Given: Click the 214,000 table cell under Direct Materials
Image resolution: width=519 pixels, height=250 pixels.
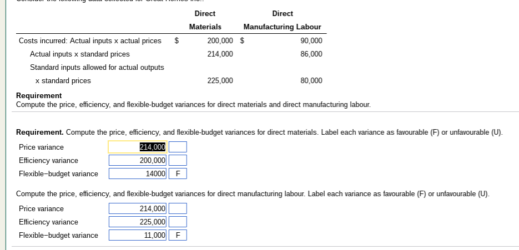Looking at the screenshot, I should [x=220, y=54].
